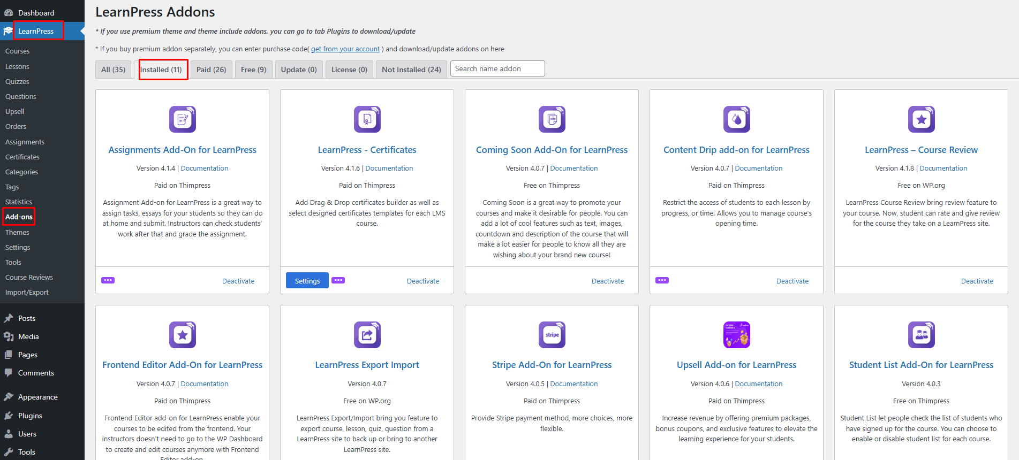Click the Dashboard gauge icon in sidebar
The width and height of the screenshot is (1019, 460).
click(9, 13)
